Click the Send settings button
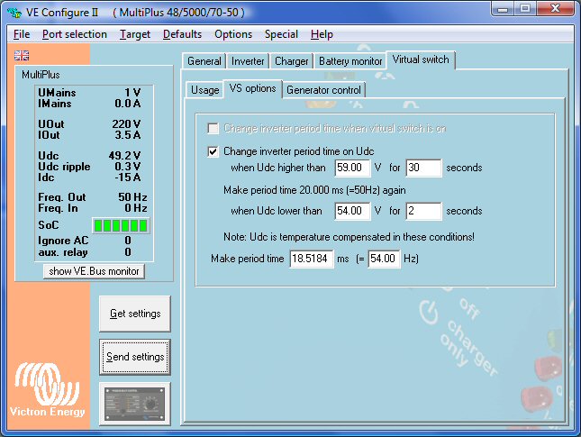Screen dimensions: 581x437 coord(135,357)
